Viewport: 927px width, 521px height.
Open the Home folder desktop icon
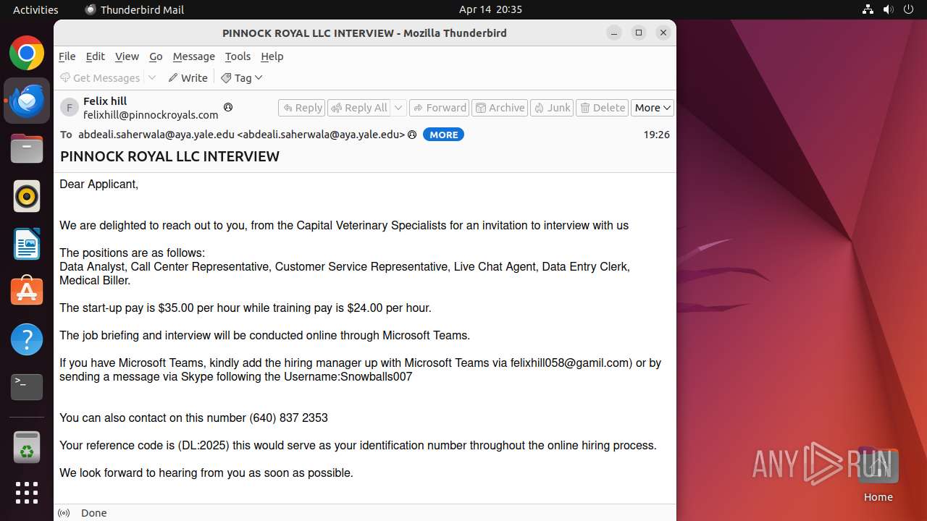[x=878, y=474]
